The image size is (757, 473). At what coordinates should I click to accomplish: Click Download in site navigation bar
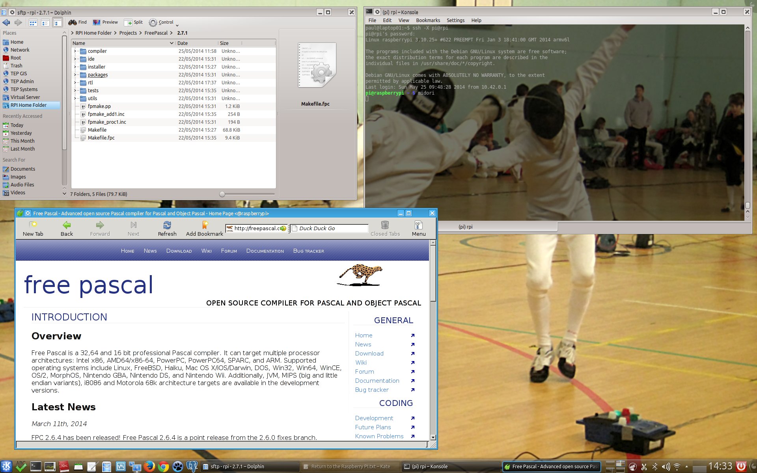(x=179, y=251)
